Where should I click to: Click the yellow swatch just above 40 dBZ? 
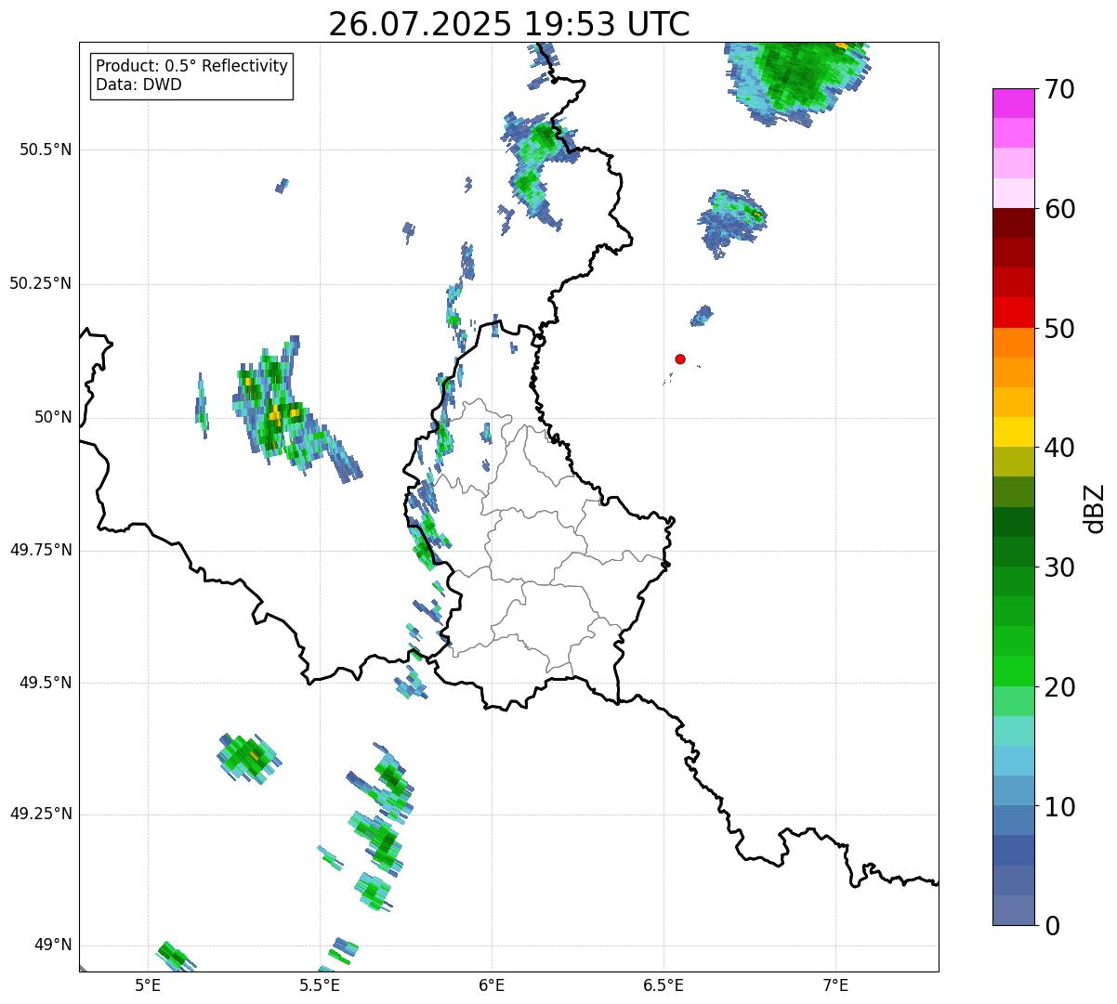[x=1014, y=432]
